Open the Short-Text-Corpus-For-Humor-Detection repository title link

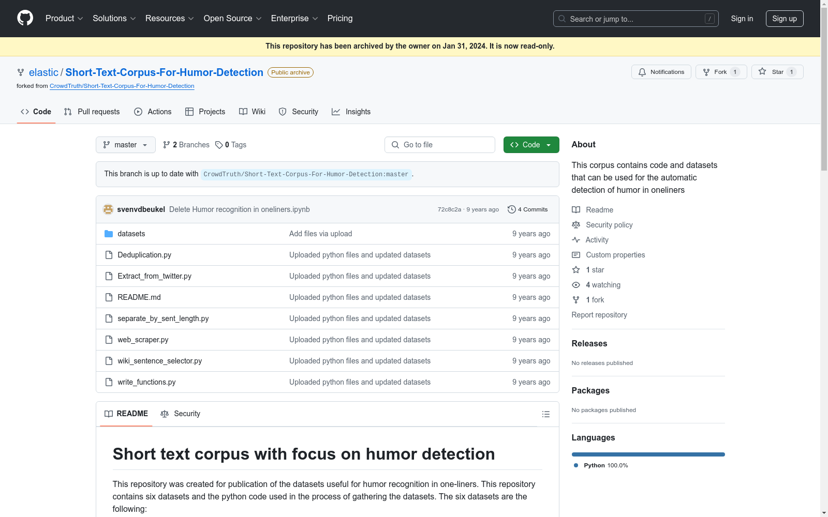pyautogui.click(x=164, y=72)
